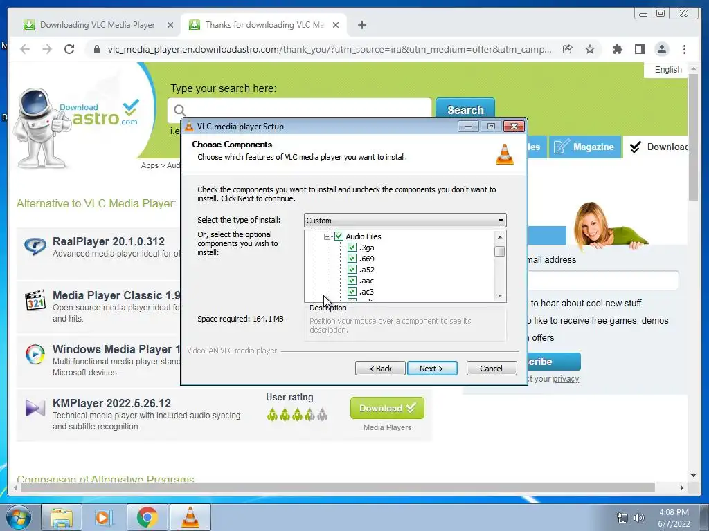Image resolution: width=709 pixels, height=531 pixels.
Task: Select Thanks for downloading VLC tab
Action: (x=264, y=25)
